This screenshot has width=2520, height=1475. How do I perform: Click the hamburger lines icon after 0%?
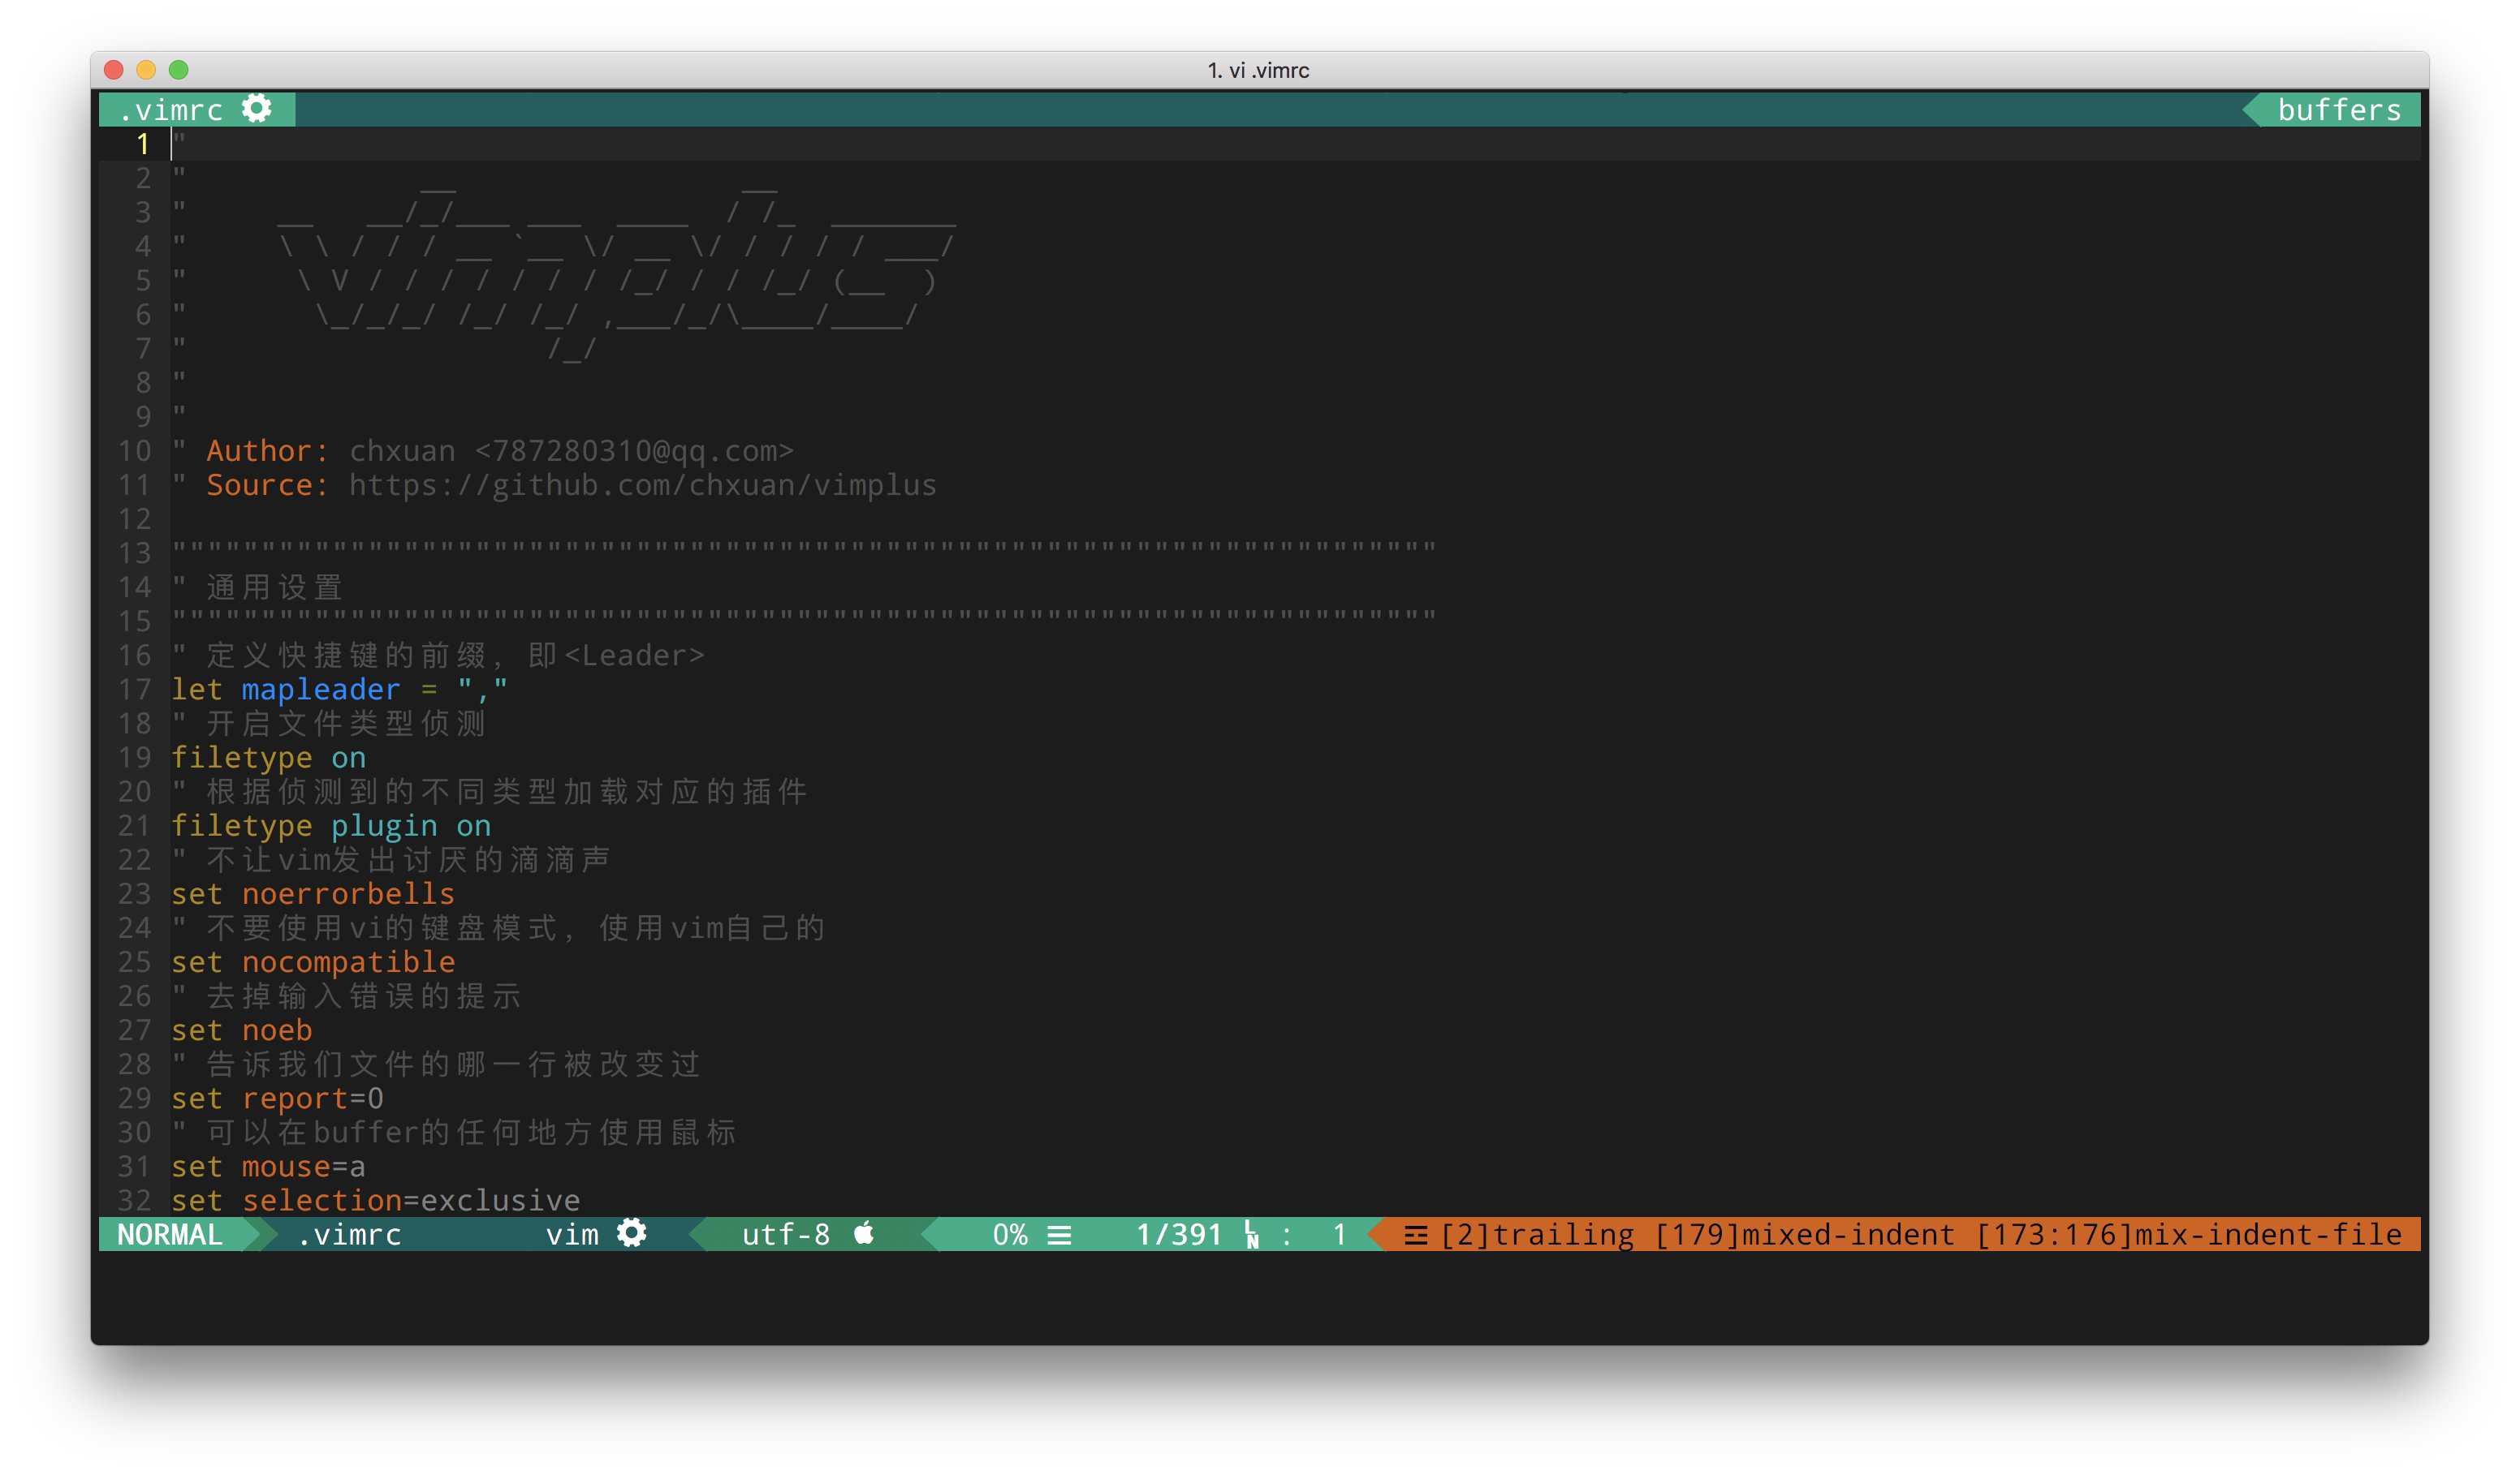pos(1059,1235)
